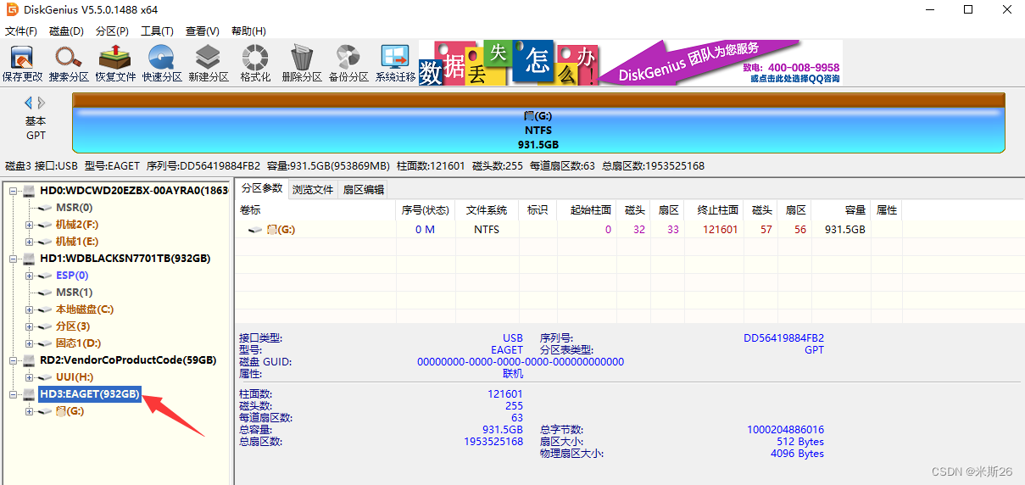Select MSR(0) partition in tree
The width and height of the screenshot is (1025, 485).
(x=74, y=208)
